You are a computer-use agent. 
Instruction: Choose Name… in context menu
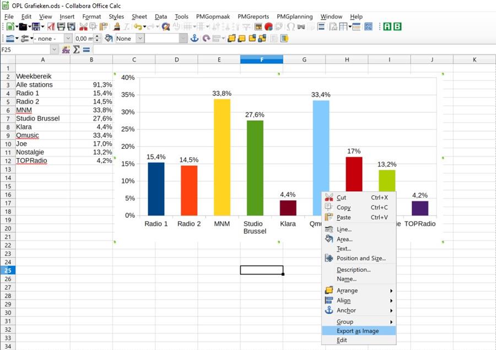[x=359, y=279]
